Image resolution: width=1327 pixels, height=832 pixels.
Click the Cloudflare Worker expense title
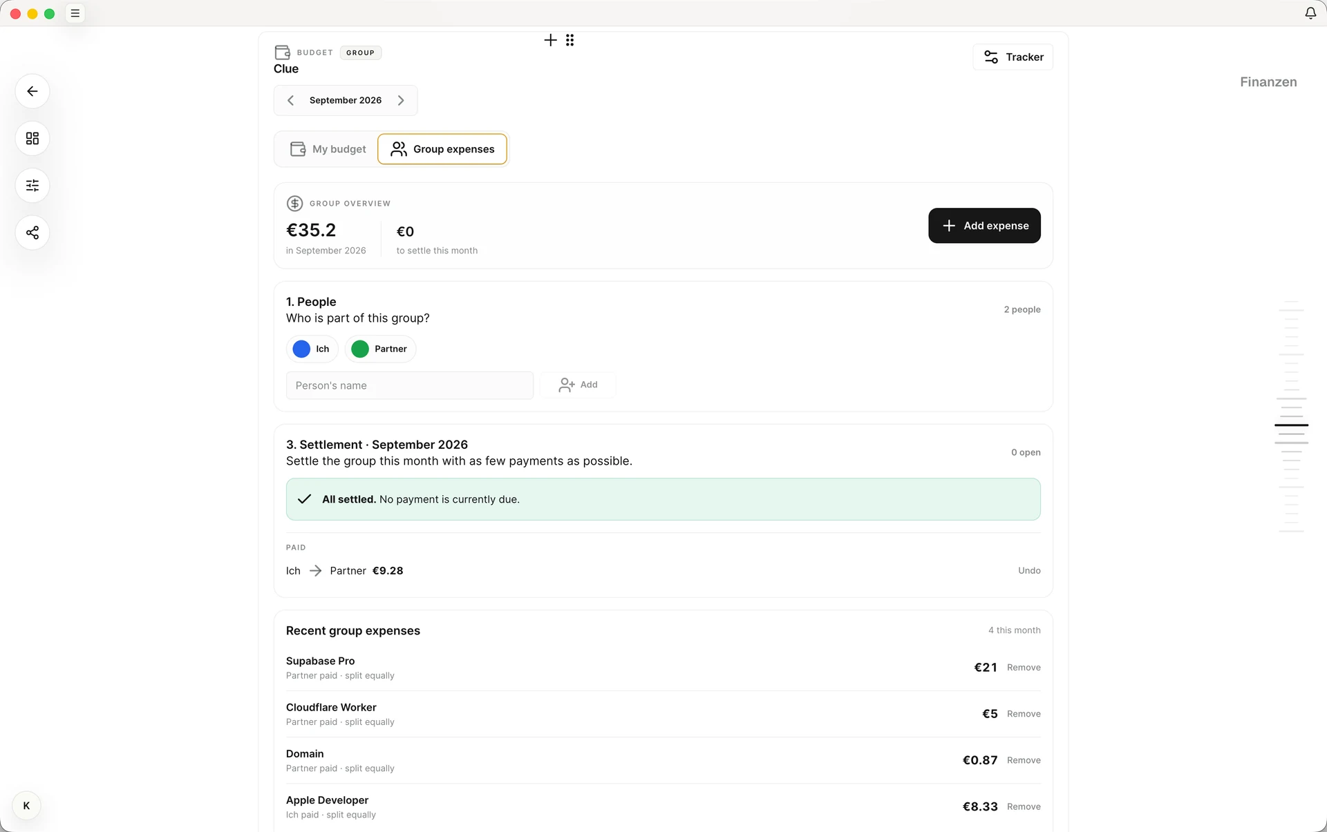331,707
